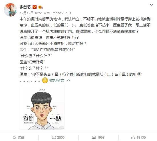Click the iPhone 7 Plus source link
157x141 pixels.
click(x=61, y=13)
